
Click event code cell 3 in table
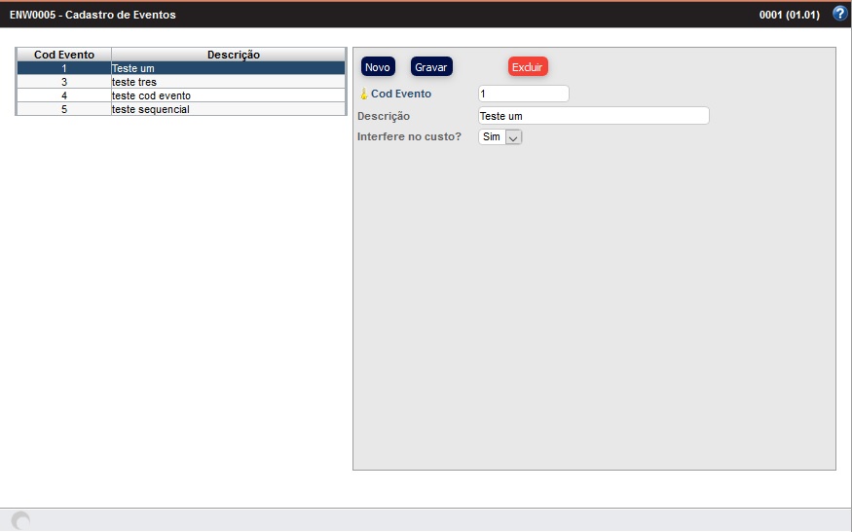[64, 82]
